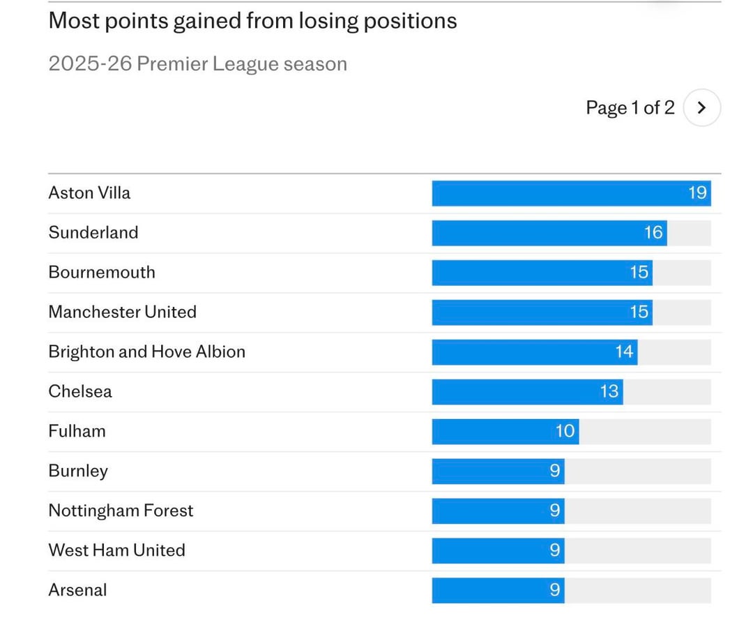Select the West Ham United name
Image resolution: width=753 pixels, height=636 pixels.
(116, 551)
